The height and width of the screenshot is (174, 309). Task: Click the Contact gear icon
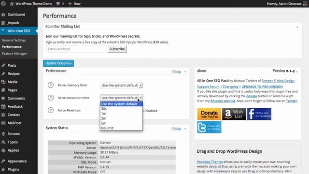coord(3,115)
